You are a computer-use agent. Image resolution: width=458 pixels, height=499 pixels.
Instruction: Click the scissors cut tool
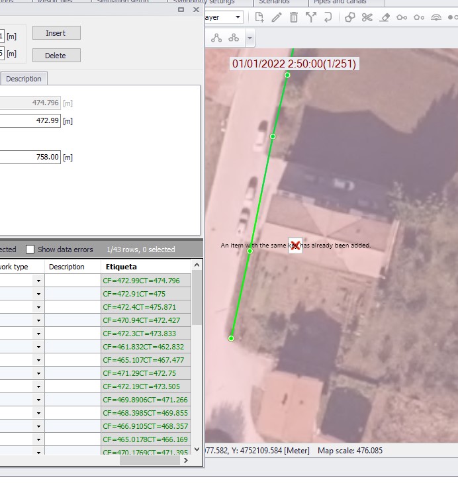click(367, 18)
